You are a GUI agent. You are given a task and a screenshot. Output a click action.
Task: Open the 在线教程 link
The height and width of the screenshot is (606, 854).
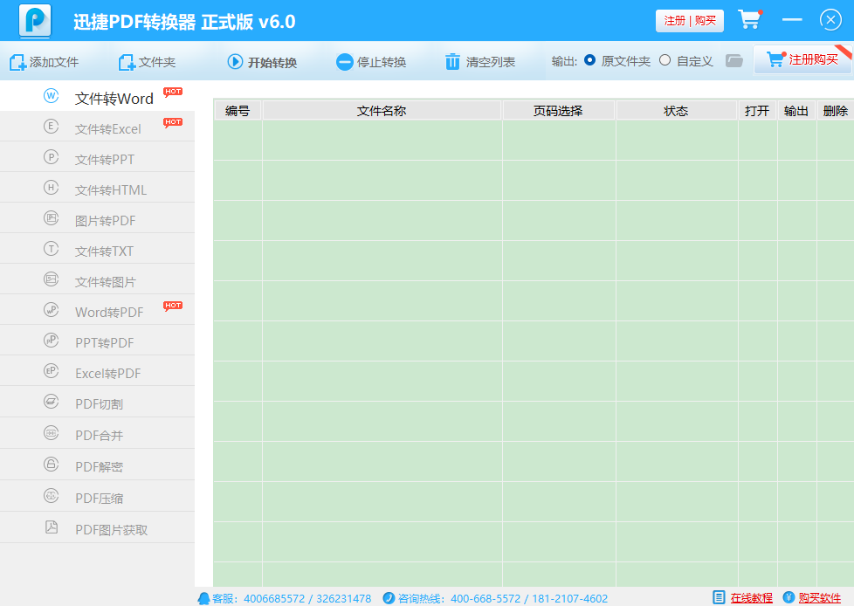[x=751, y=598]
